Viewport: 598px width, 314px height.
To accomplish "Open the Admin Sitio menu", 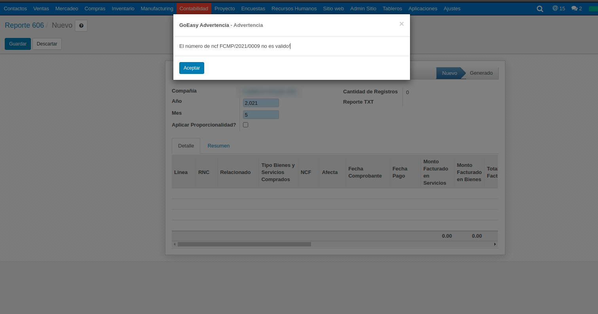I will click(363, 8).
